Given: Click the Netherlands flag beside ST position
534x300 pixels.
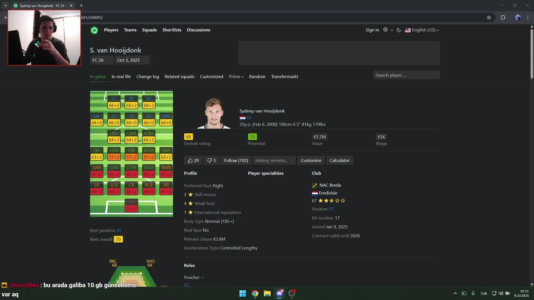Looking at the screenshot, I should pyautogui.click(x=242, y=118).
